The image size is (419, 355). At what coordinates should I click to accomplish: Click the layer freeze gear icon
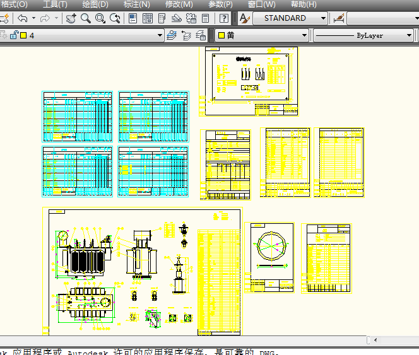coord(4,35)
